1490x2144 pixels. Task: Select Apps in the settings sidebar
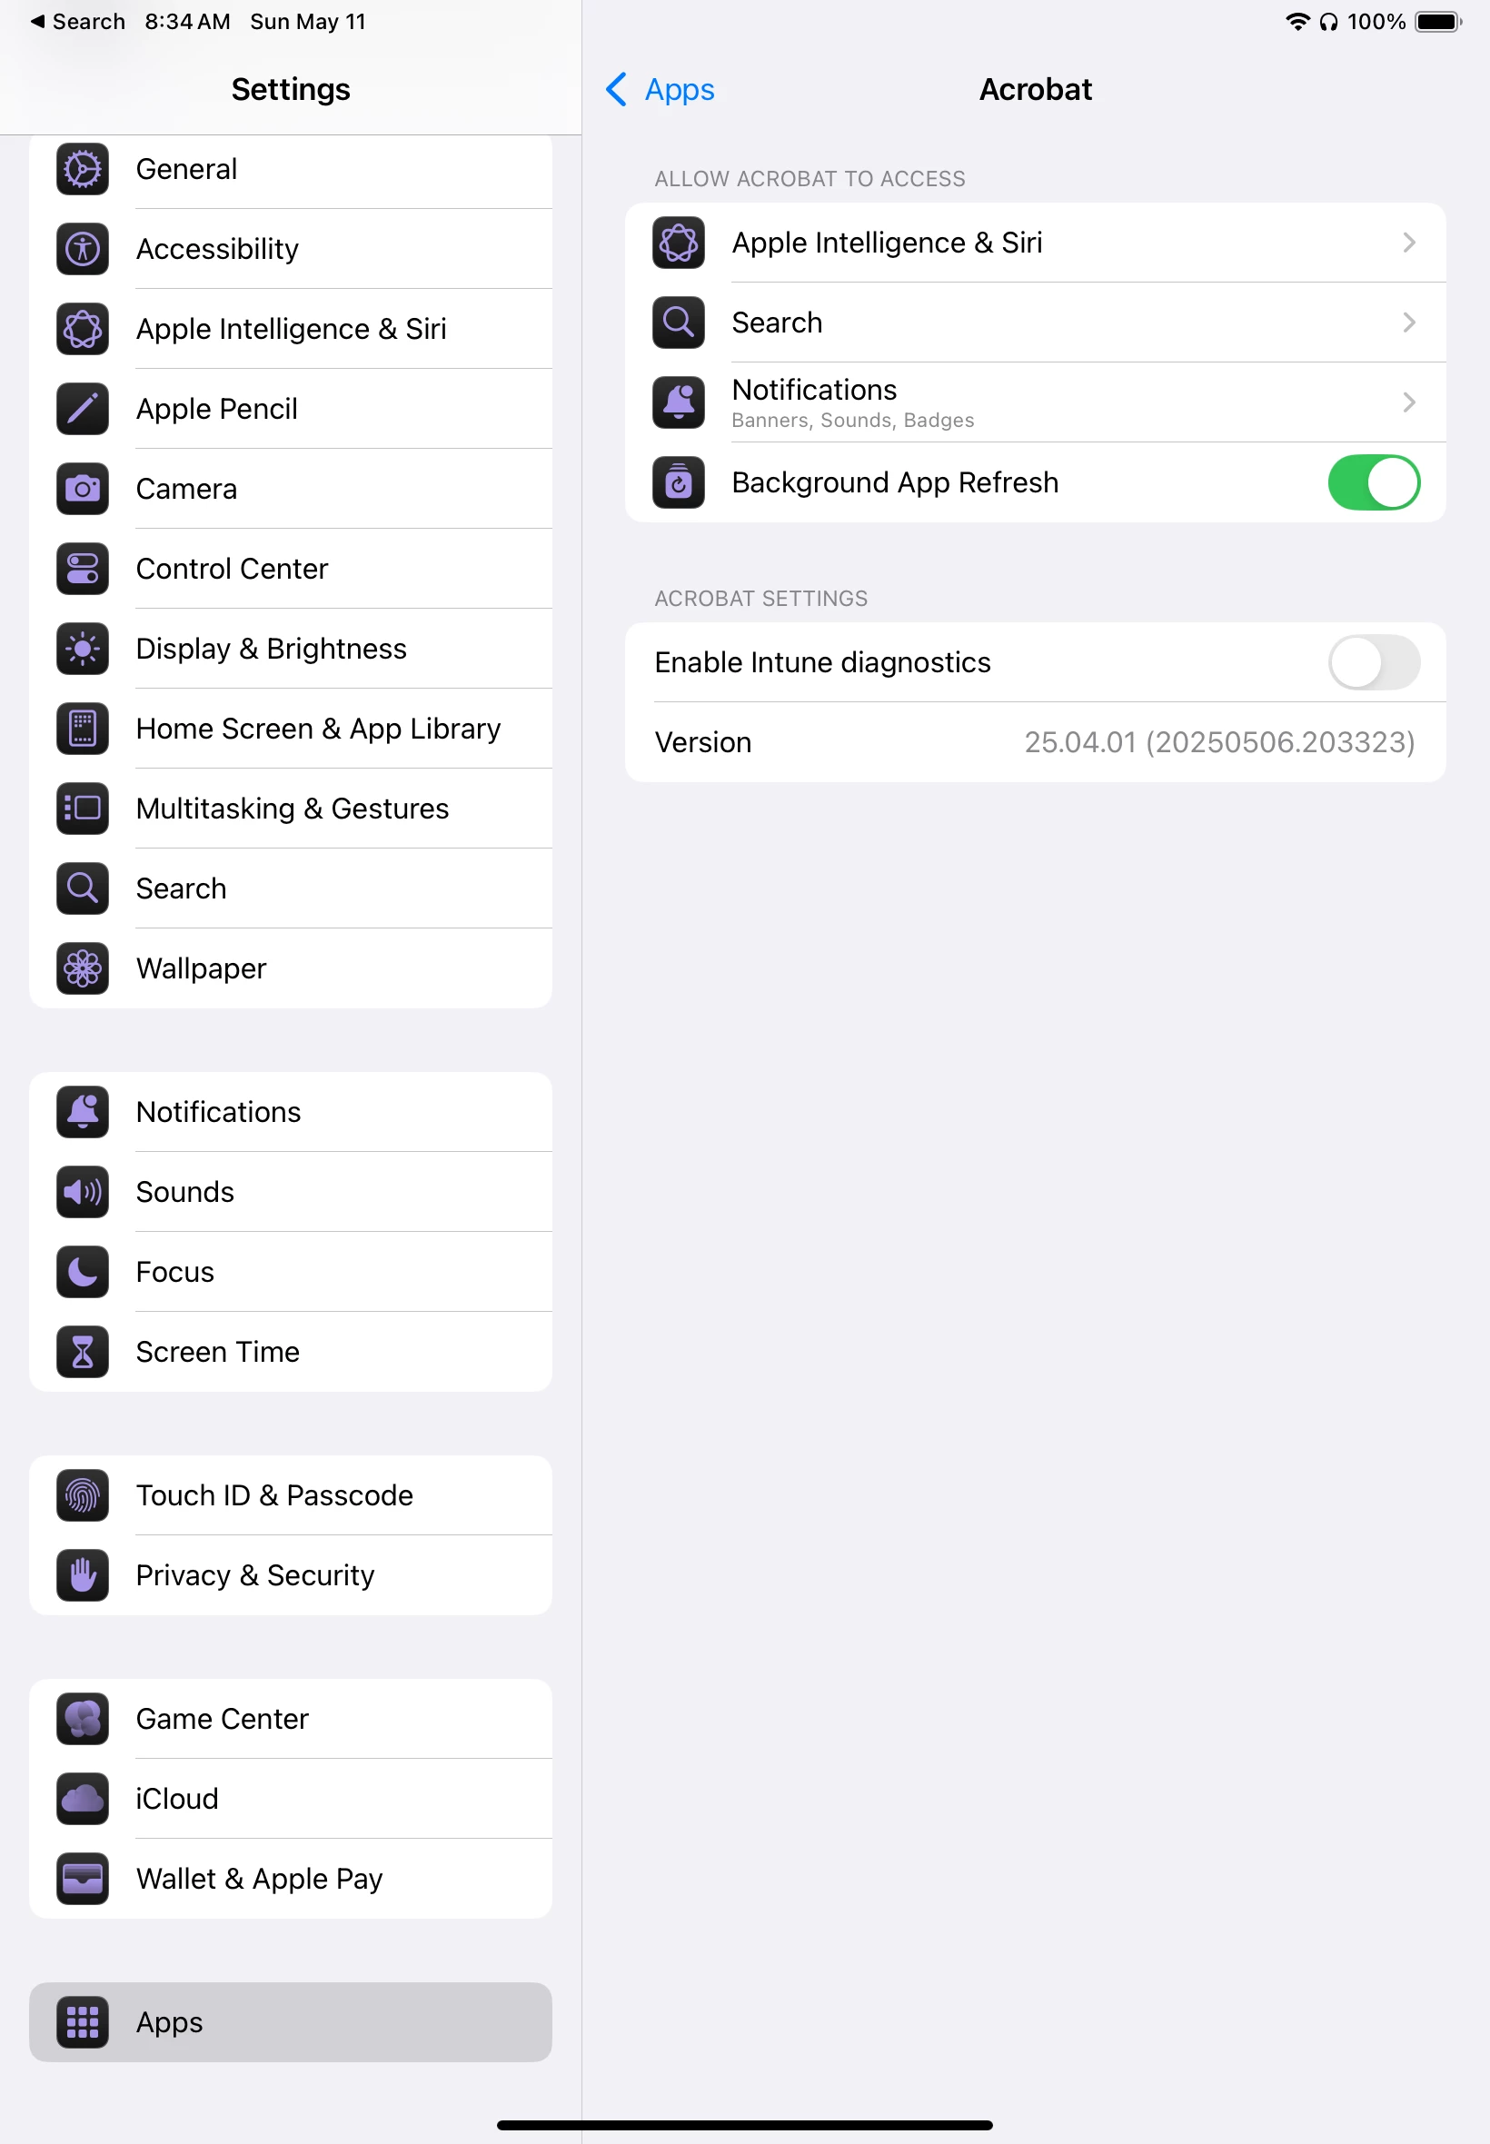tap(291, 2022)
